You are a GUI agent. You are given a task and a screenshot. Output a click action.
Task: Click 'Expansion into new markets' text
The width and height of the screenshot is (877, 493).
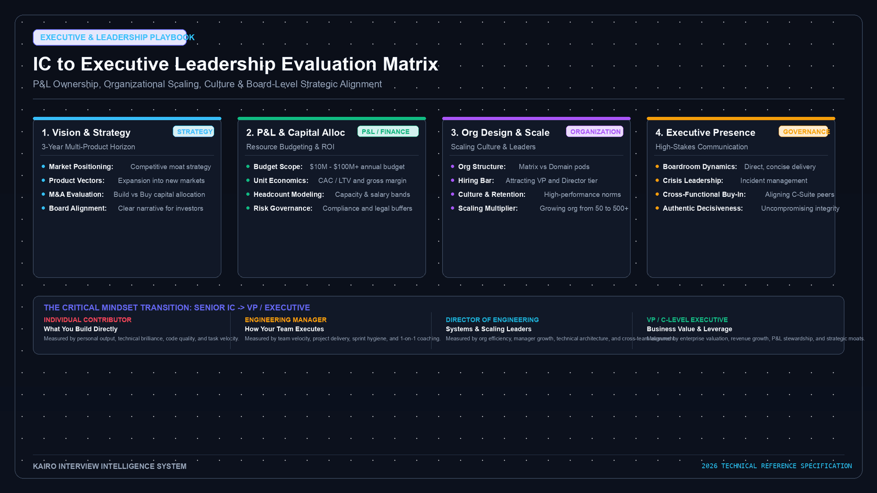click(161, 181)
